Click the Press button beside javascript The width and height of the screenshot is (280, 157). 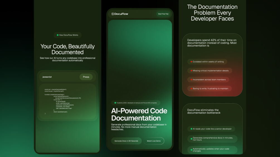tap(86, 77)
